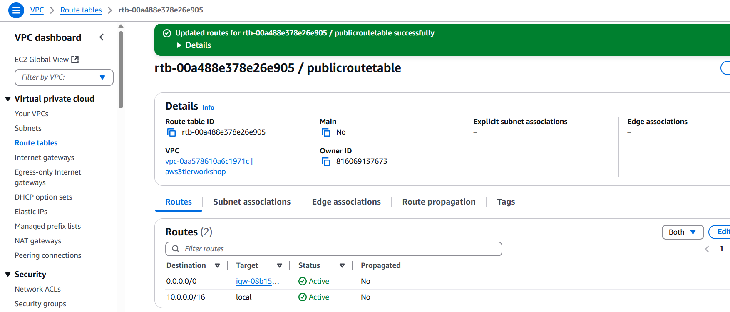Copy the Route table ID value
The width and height of the screenshot is (730, 312).
tap(171, 132)
